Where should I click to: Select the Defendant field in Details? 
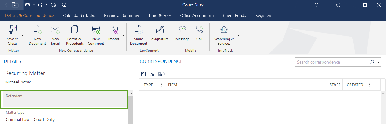tap(64, 99)
